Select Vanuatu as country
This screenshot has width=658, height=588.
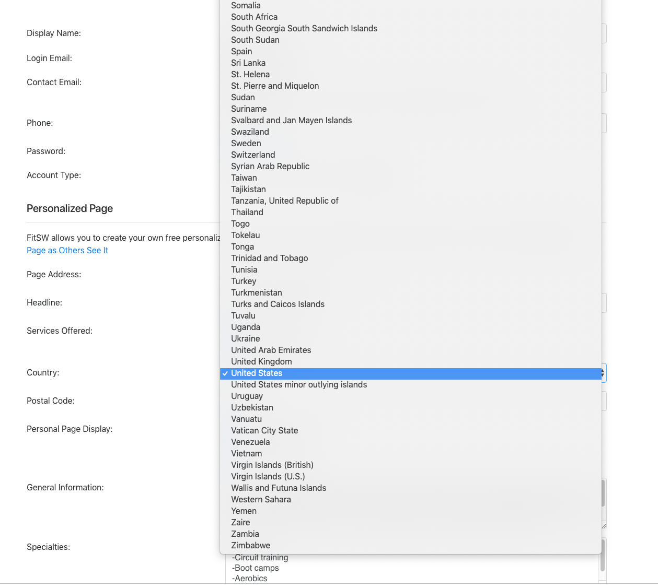tap(411, 419)
